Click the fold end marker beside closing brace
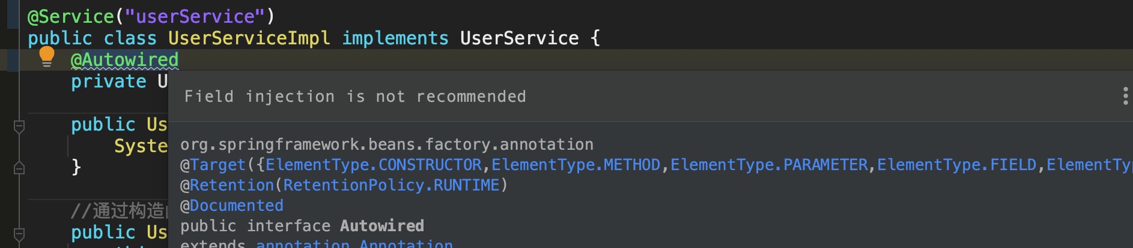Image resolution: width=1133 pixels, height=248 pixels. [19, 168]
